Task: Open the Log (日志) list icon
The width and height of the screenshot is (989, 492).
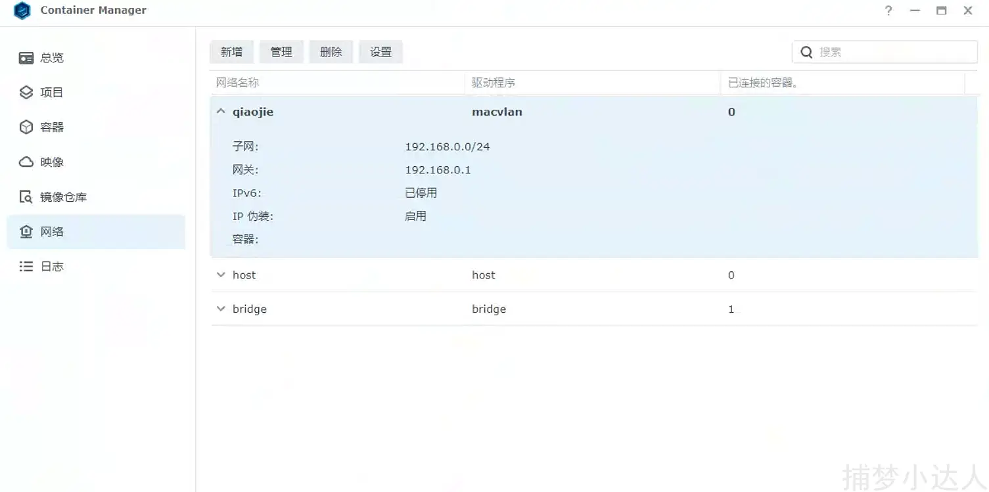Action: [26, 267]
